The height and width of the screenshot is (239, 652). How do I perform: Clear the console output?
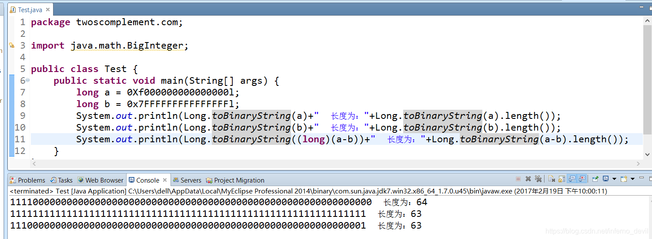[x=552, y=179]
